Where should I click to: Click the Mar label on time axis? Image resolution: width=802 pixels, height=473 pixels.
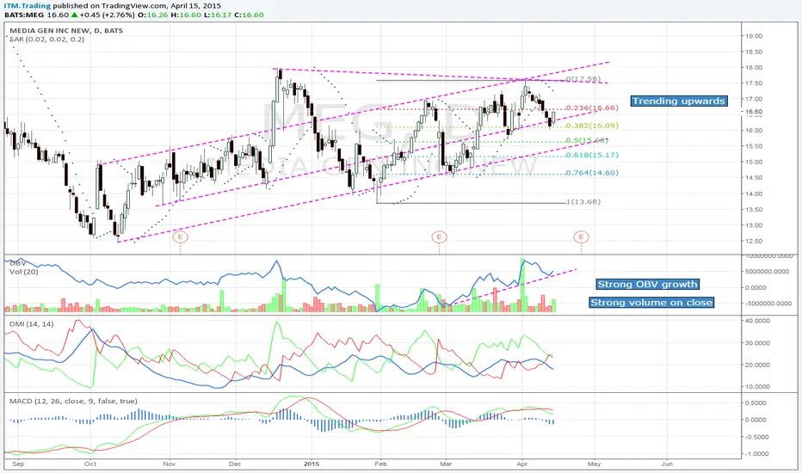pyautogui.click(x=446, y=464)
